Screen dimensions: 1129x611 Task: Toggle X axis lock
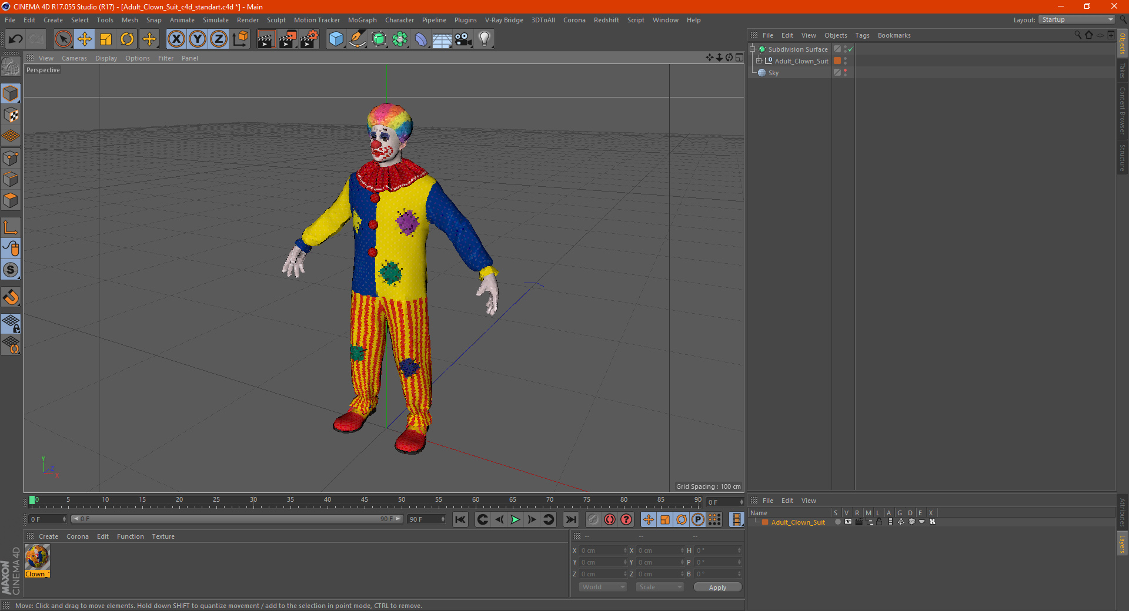[176, 39]
